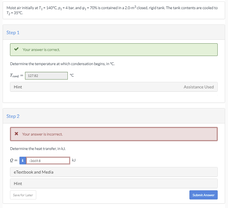
Task: Click the °C unit label beside Tcond
Action: coord(72,75)
